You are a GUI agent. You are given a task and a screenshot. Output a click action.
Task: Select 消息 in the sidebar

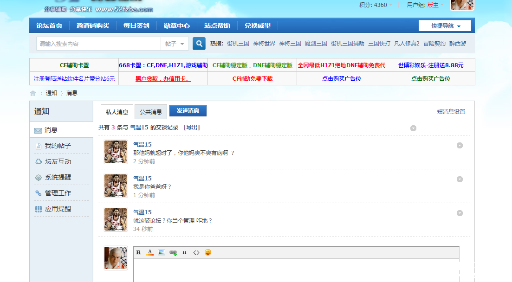tap(61, 130)
